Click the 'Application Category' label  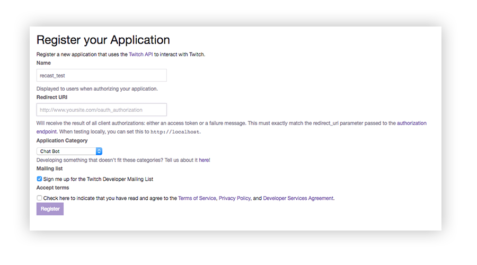(62, 140)
